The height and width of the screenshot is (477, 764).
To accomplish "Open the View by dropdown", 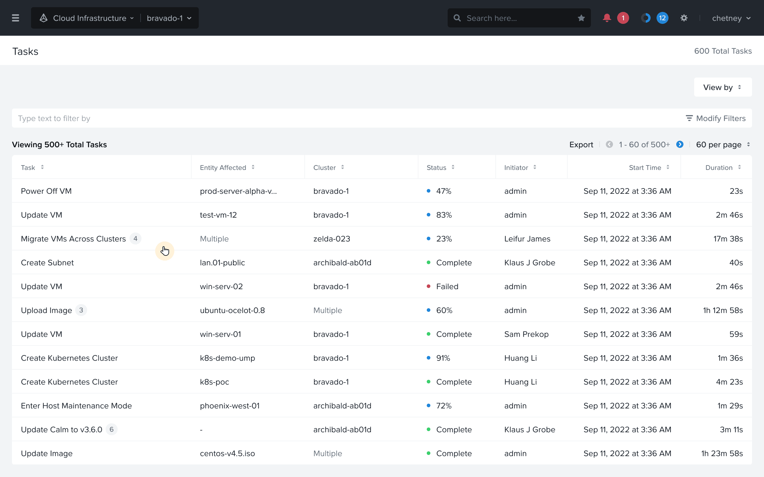I will click(x=723, y=87).
